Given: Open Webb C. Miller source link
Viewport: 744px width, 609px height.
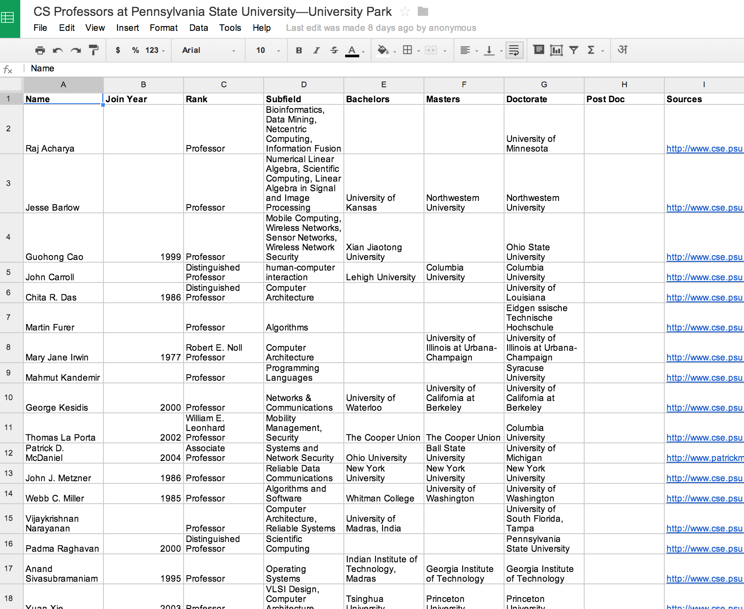Looking at the screenshot, I should click(x=704, y=498).
